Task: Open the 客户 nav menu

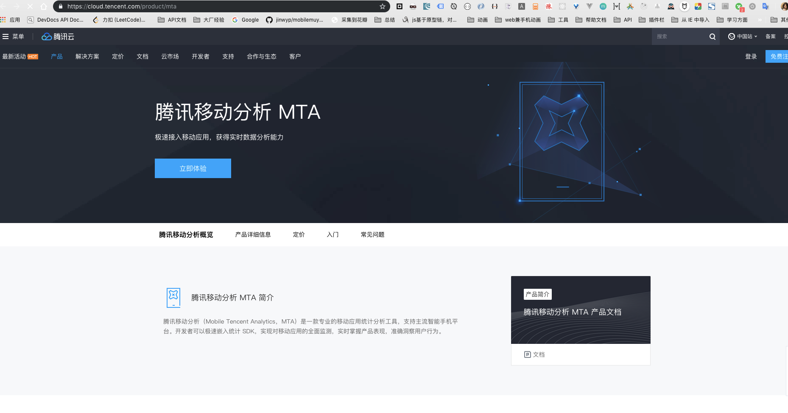Action: tap(295, 56)
